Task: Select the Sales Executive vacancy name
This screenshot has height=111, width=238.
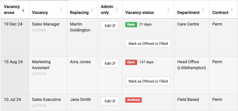Action: coord(46,99)
